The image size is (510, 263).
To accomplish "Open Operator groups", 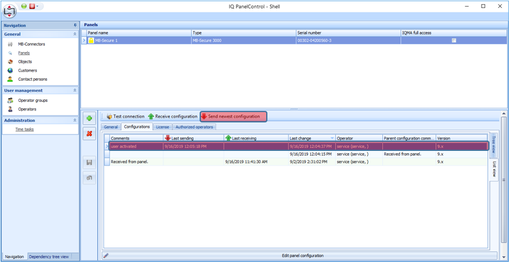I will coord(33,101).
